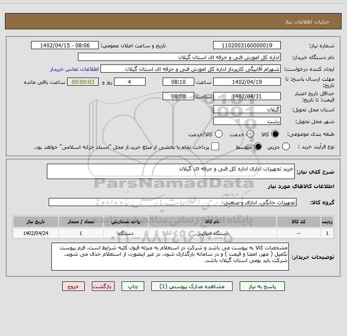Click the request creator field شهرام آقابیگی

(191, 69)
